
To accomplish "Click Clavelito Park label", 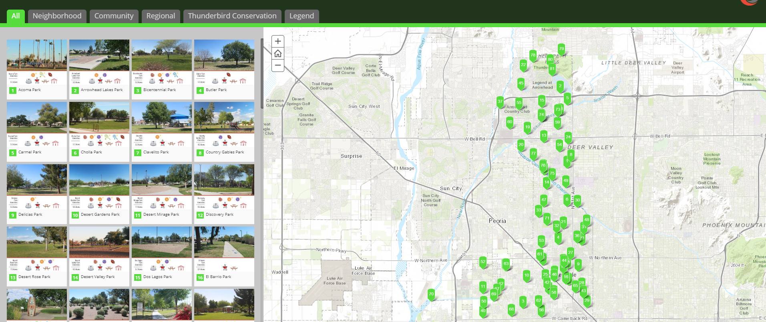I will (x=156, y=152).
